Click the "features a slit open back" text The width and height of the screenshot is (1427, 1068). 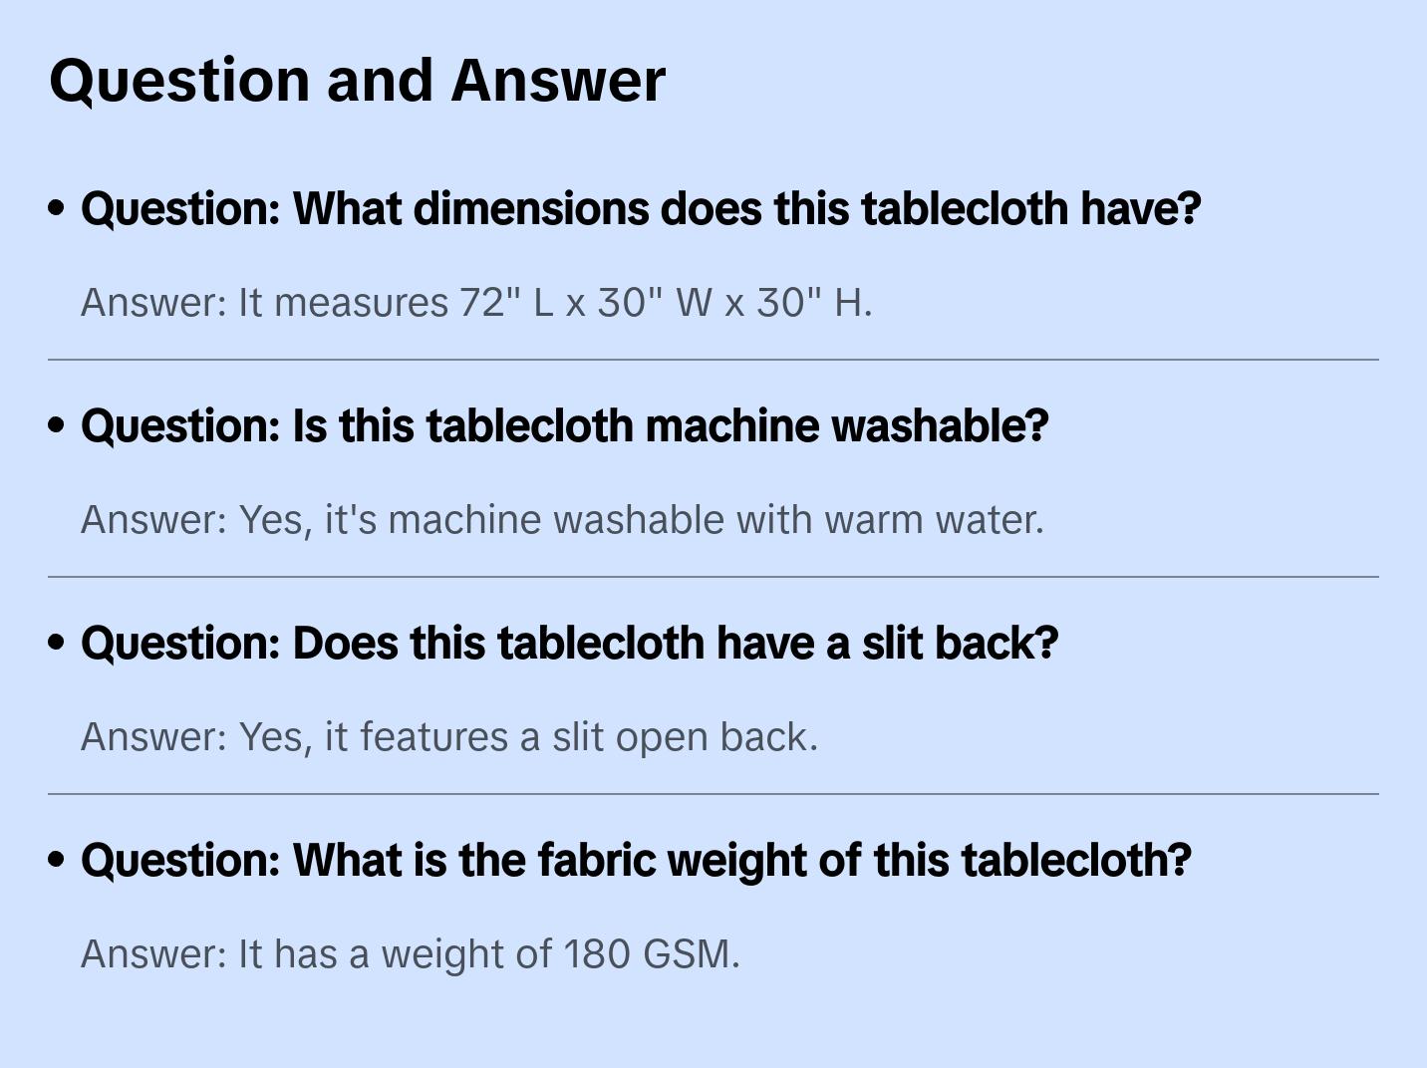(x=588, y=737)
